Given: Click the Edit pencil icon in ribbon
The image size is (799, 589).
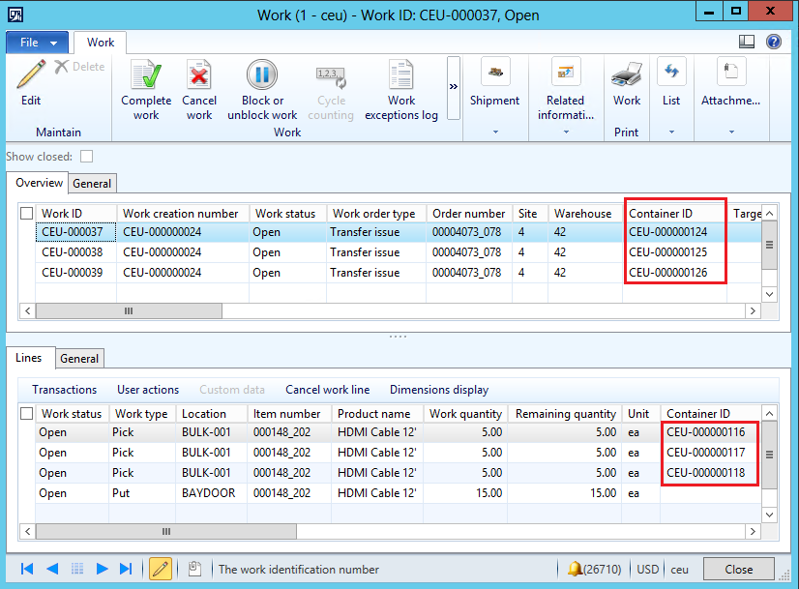Looking at the screenshot, I should pos(31,75).
